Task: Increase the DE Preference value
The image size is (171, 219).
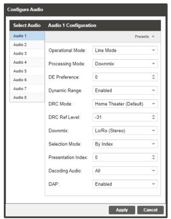Action: [153, 76]
